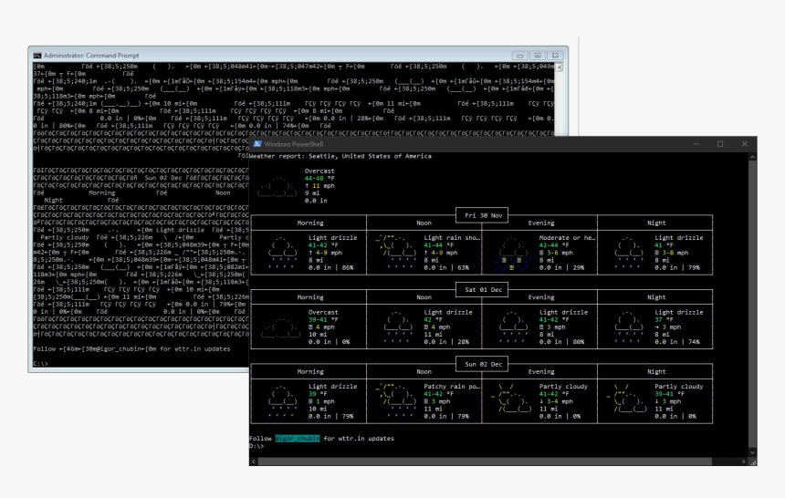Click the highlighted '@igor_chubin' handle in PowerShell

(x=298, y=439)
